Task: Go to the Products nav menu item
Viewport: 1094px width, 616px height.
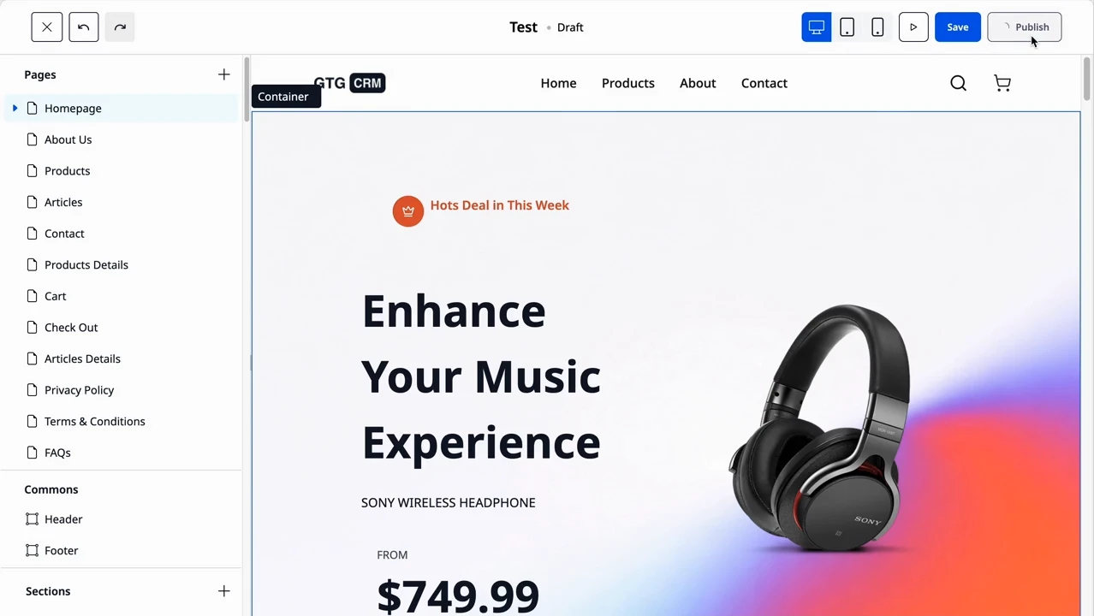Action: [x=628, y=83]
